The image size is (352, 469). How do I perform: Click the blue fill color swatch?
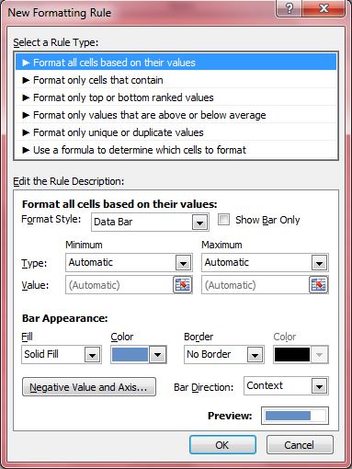click(130, 355)
